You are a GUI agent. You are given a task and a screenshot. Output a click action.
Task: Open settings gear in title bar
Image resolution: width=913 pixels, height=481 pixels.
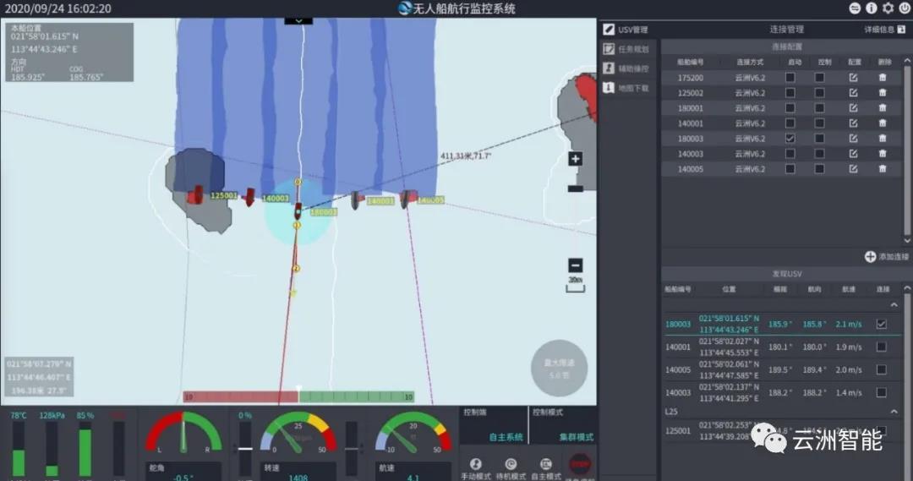888,8
